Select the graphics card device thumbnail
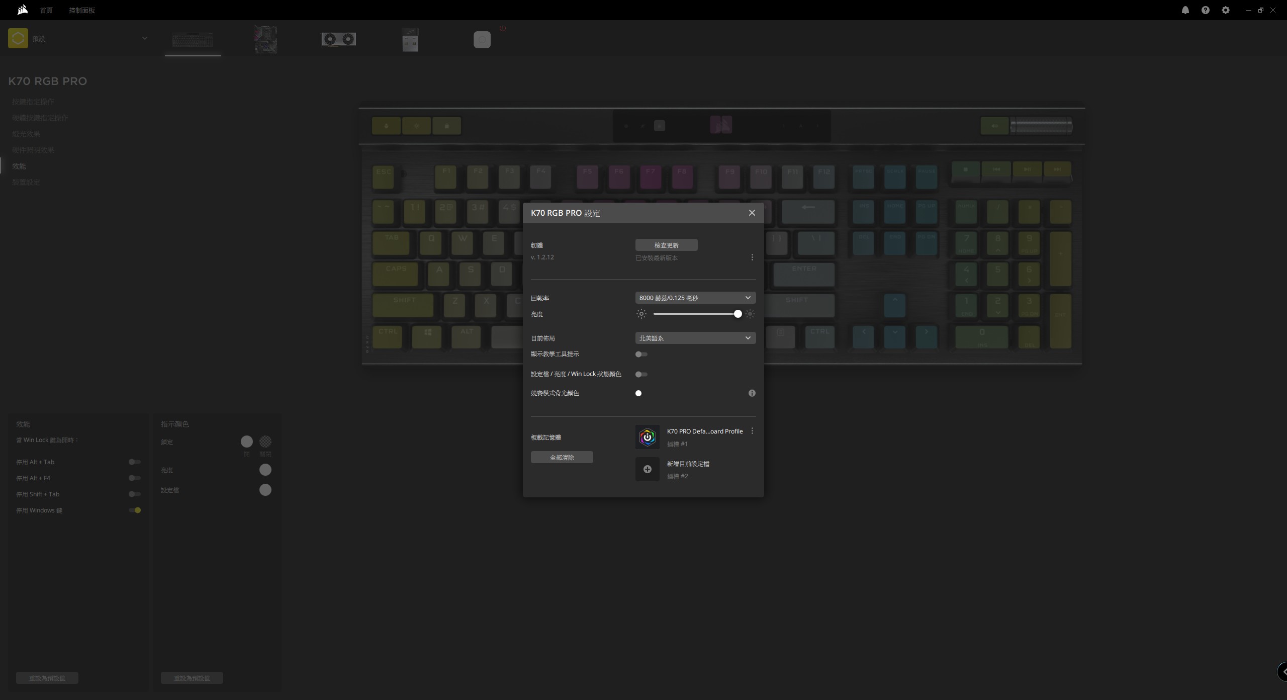The image size is (1287, 700). [339, 39]
